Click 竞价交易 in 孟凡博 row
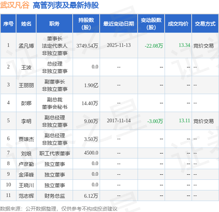Screen dimensions: 219x212 click(204, 46)
